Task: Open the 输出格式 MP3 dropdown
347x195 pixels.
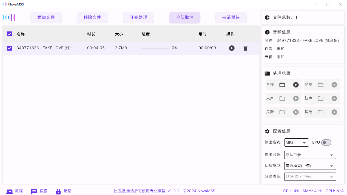Action: (296, 142)
